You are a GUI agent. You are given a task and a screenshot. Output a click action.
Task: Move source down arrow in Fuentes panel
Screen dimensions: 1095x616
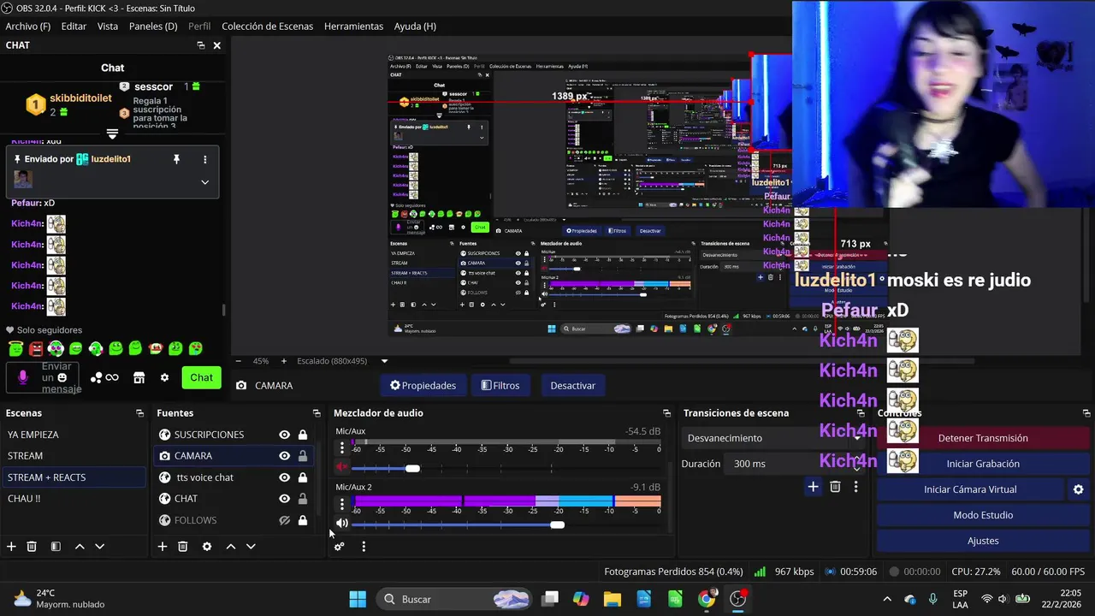point(251,547)
